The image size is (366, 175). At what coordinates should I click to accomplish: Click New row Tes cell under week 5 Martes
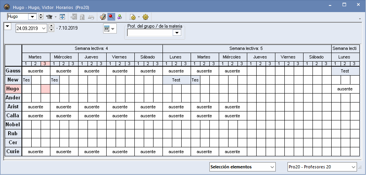[x=195, y=80]
